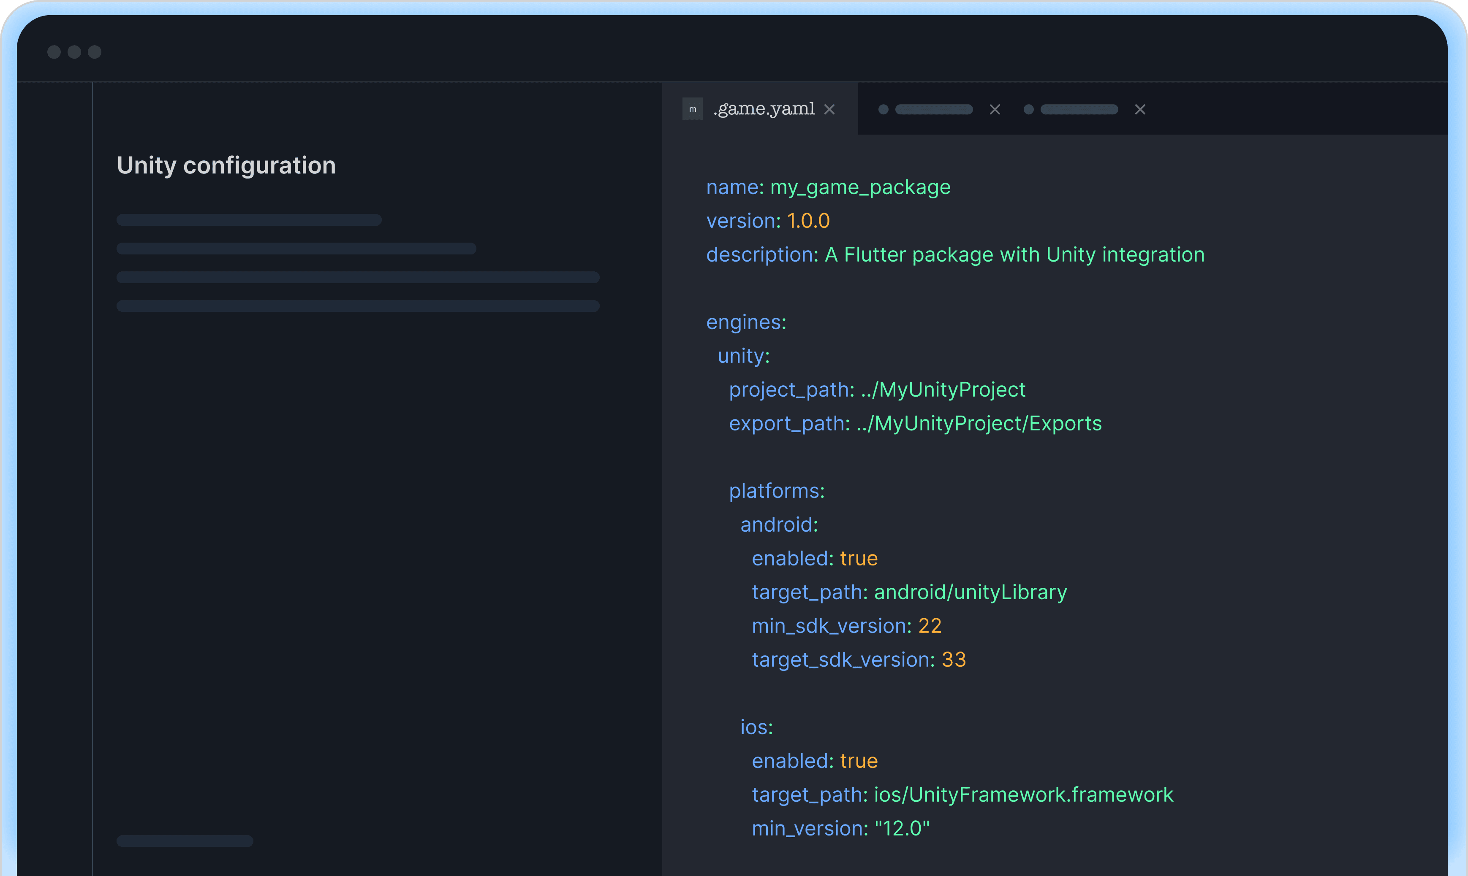Click the rightmost window control dot
The height and width of the screenshot is (876, 1468).
coord(95,52)
